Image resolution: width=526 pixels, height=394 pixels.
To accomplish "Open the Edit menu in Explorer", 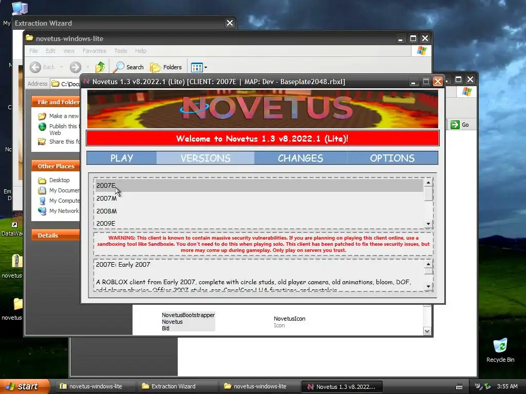I will (x=51, y=51).
